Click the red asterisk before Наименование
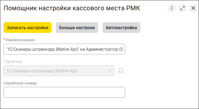This screenshot has width=199, height=109. click(4, 40)
